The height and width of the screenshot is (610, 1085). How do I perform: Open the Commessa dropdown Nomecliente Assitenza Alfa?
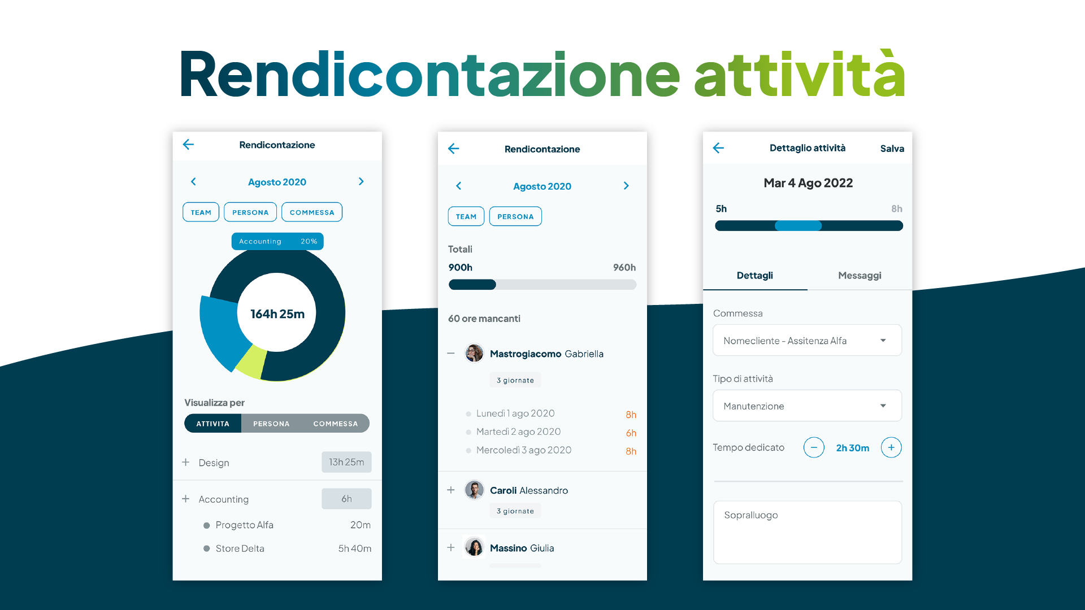(x=808, y=341)
